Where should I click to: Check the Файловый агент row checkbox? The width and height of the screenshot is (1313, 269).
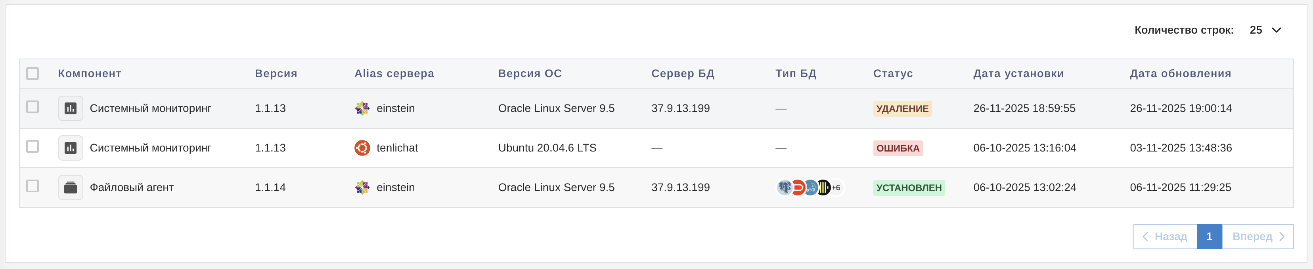click(x=33, y=186)
